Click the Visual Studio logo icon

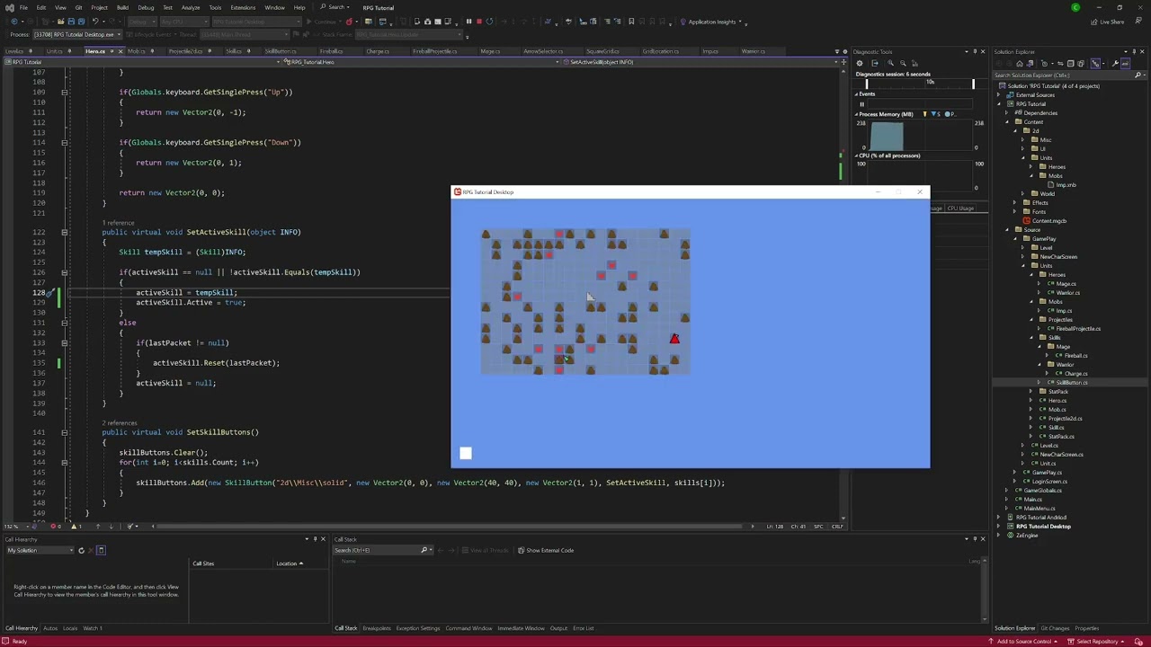tap(8, 7)
